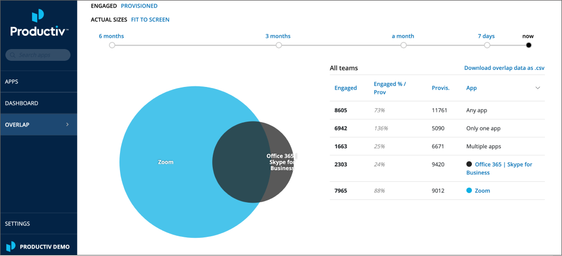Screen dimensions: 562x256
Task: Click the engaged value 1663
Action: (x=341, y=146)
